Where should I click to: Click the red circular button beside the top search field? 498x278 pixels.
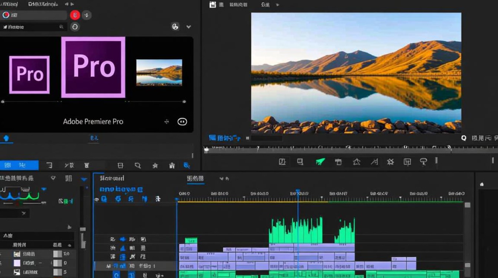[75, 15]
